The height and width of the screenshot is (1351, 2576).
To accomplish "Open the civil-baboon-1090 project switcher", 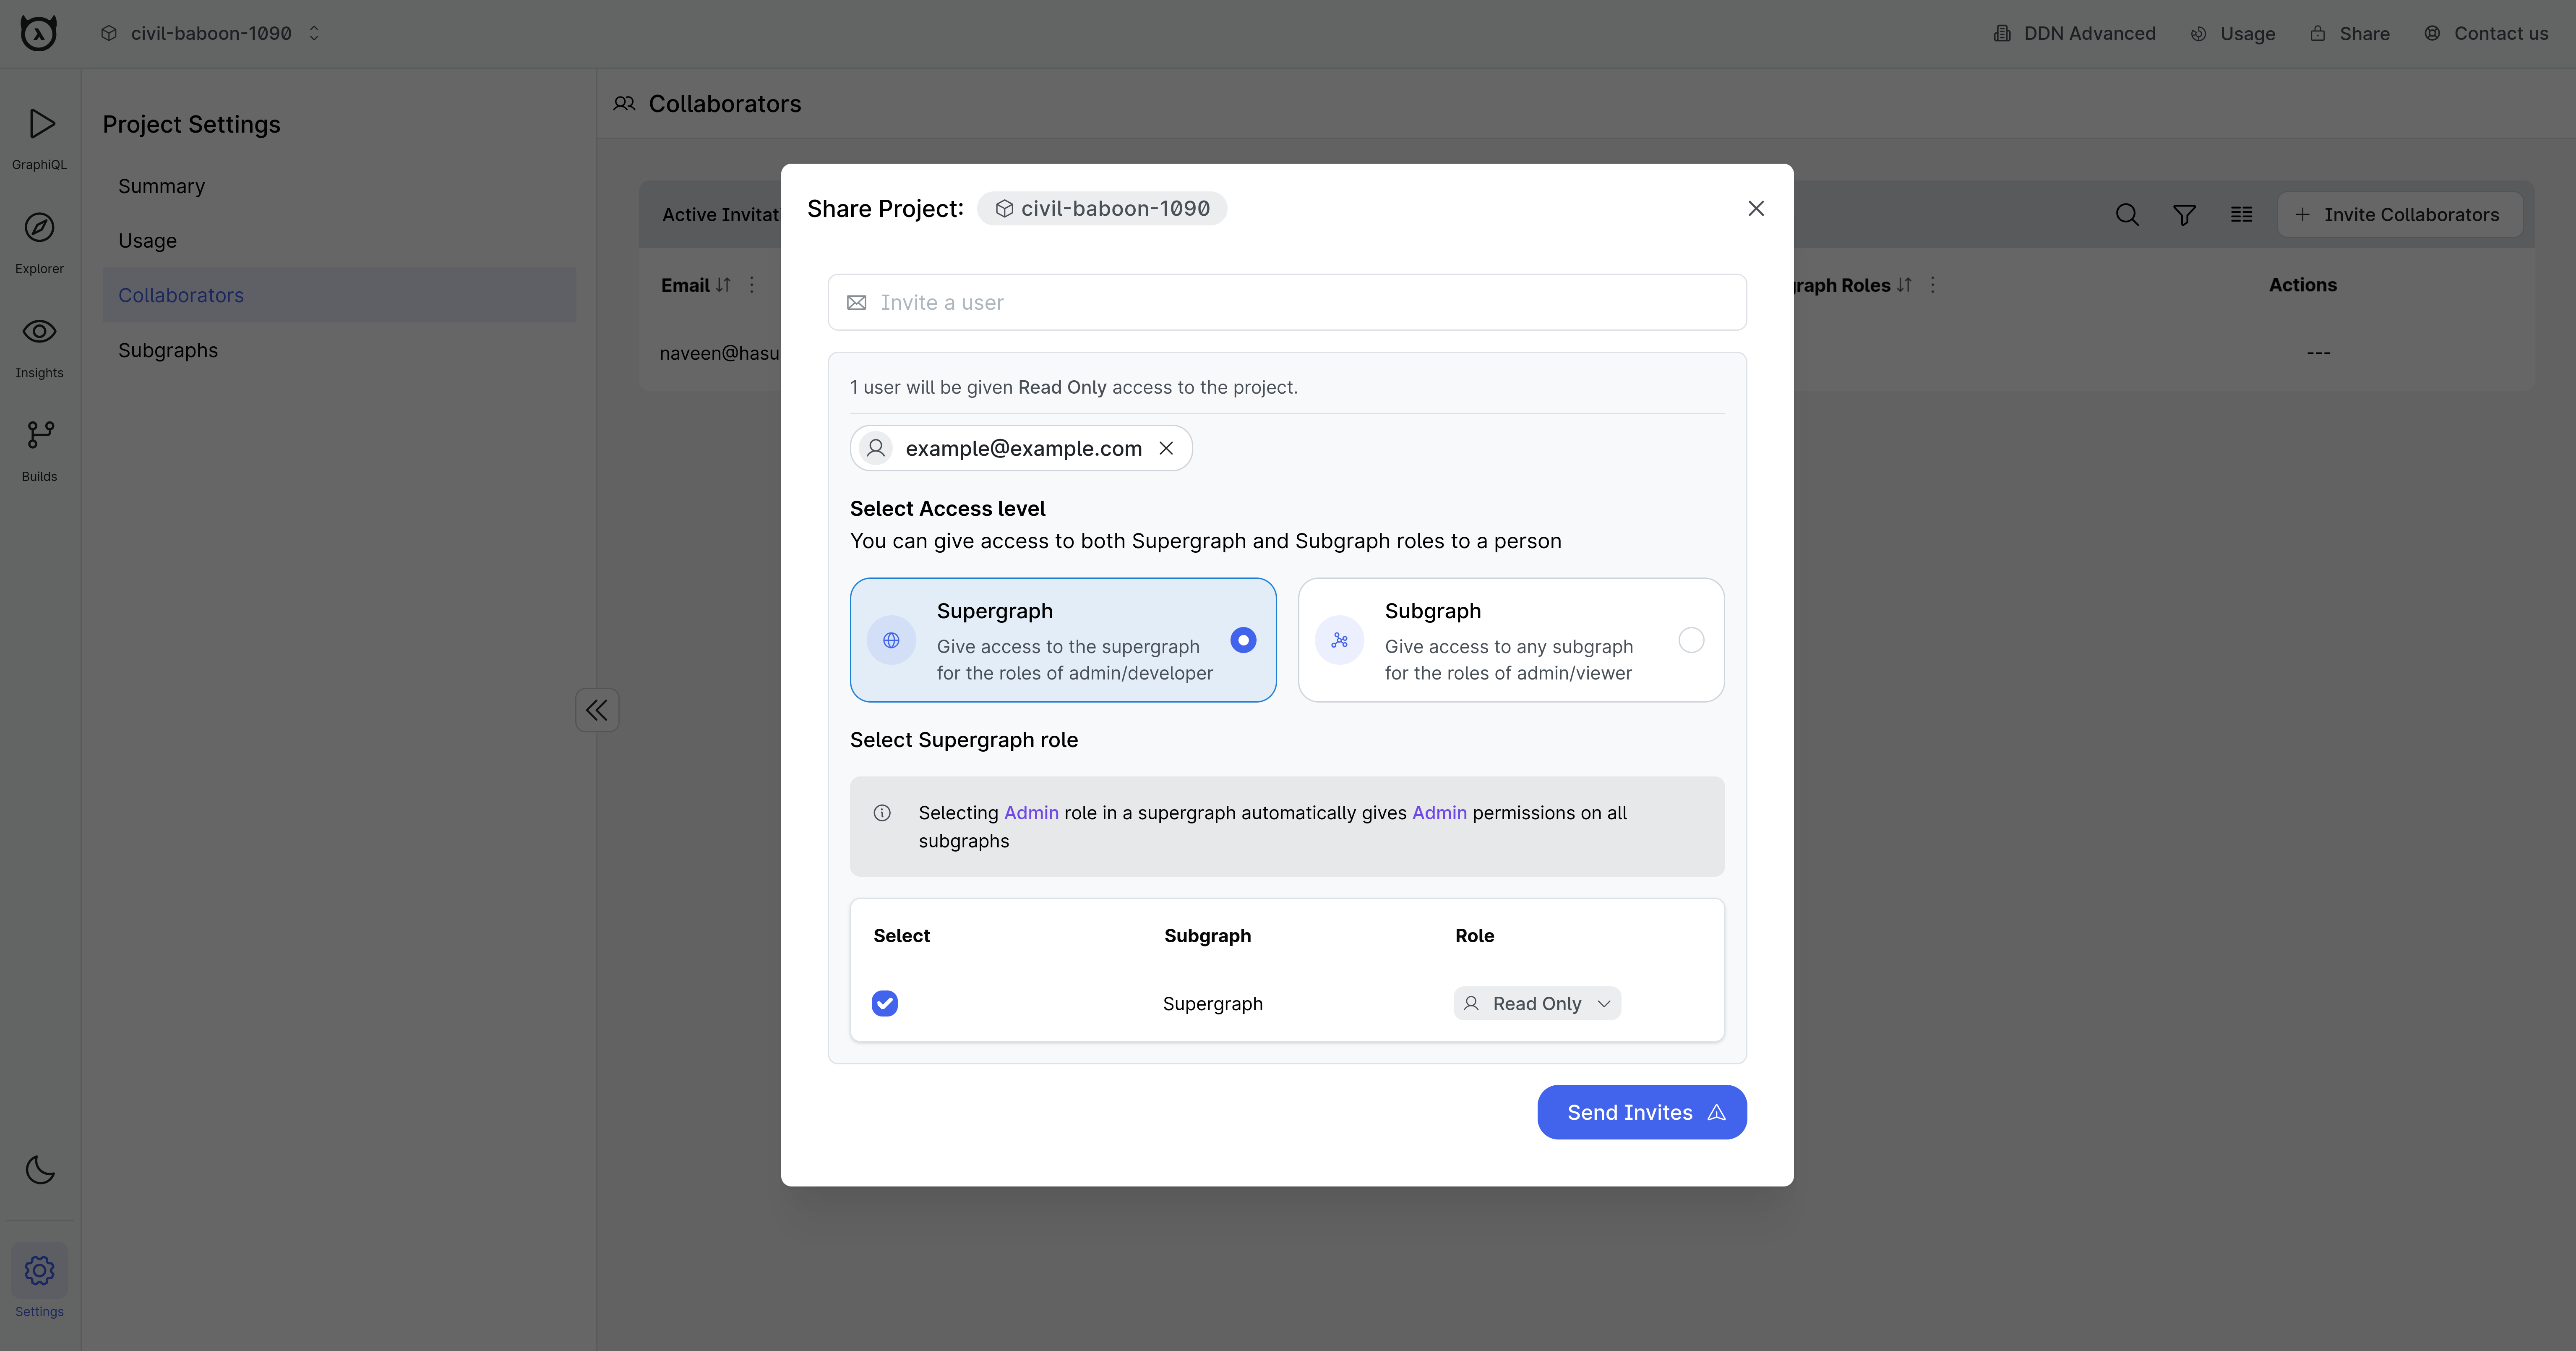I will [211, 33].
